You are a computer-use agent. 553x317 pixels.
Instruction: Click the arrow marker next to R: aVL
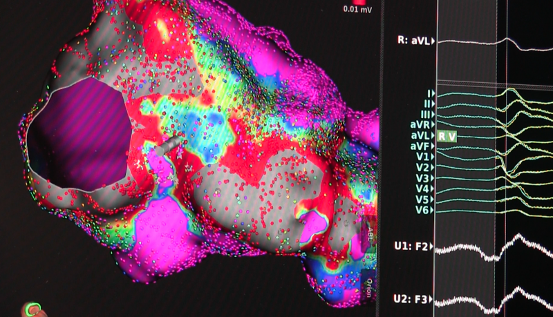[433, 41]
